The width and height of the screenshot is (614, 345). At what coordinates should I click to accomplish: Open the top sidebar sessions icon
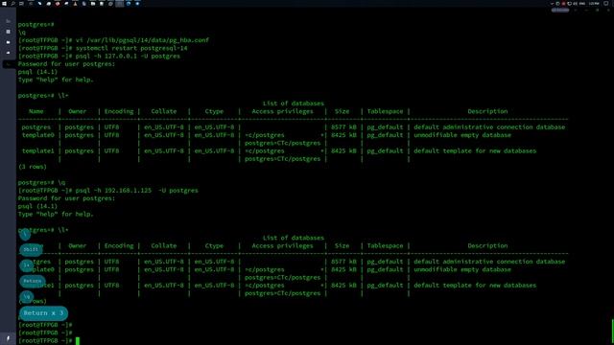click(9, 21)
